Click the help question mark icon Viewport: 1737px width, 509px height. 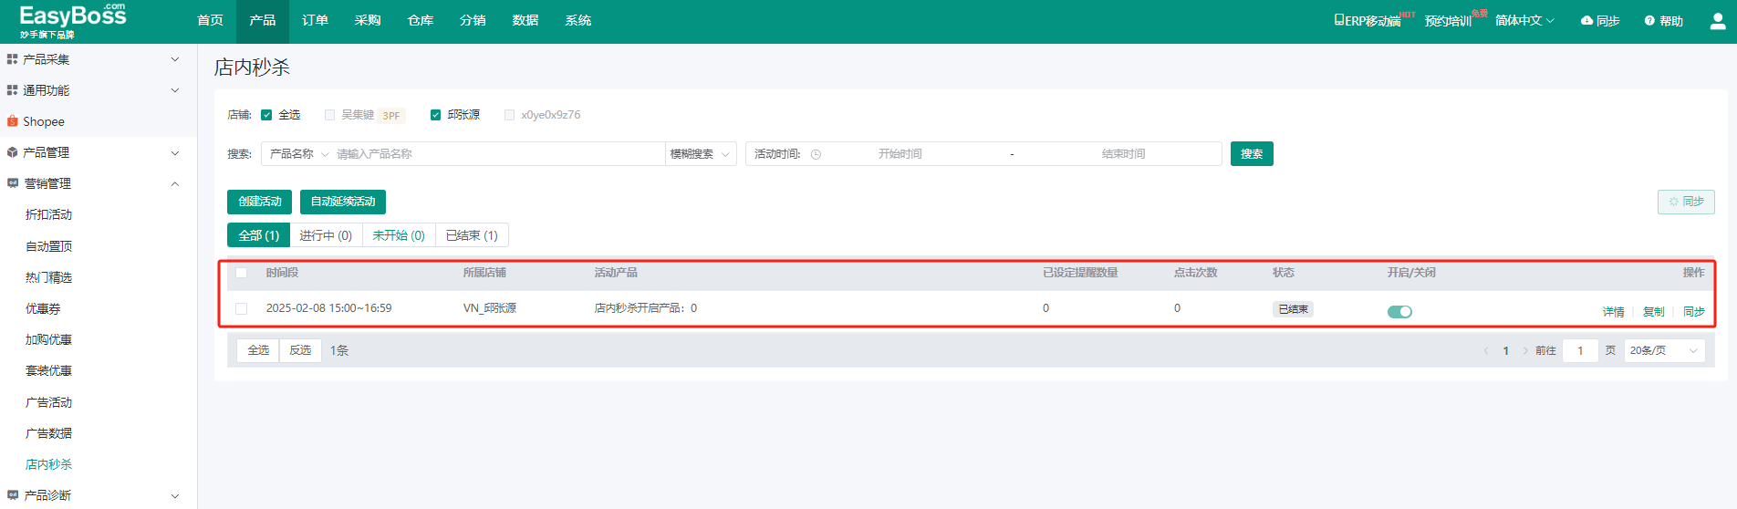1649,21
